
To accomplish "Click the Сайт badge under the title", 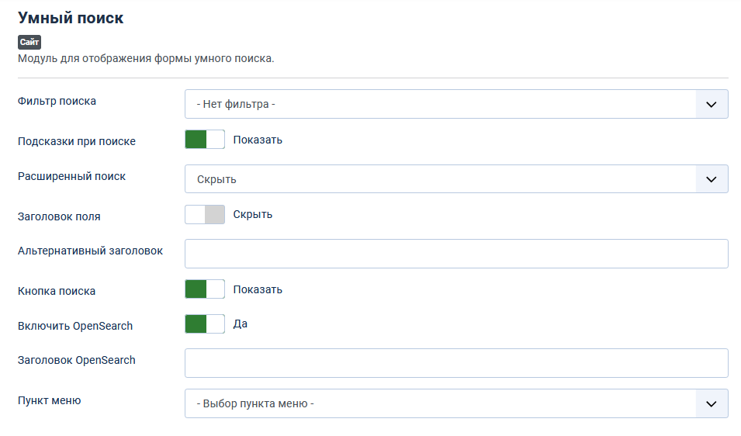I will tap(29, 42).
